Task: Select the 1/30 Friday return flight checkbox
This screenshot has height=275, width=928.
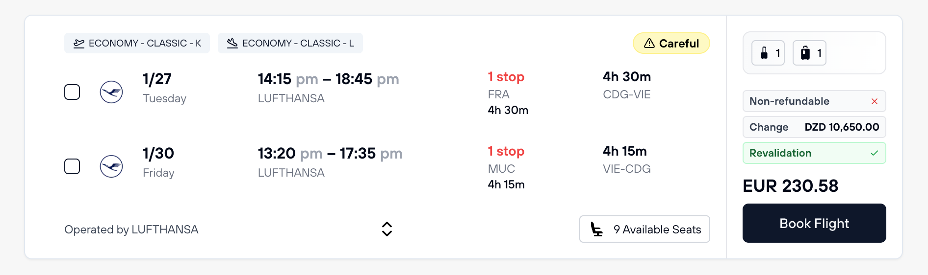Action: (x=72, y=166)
